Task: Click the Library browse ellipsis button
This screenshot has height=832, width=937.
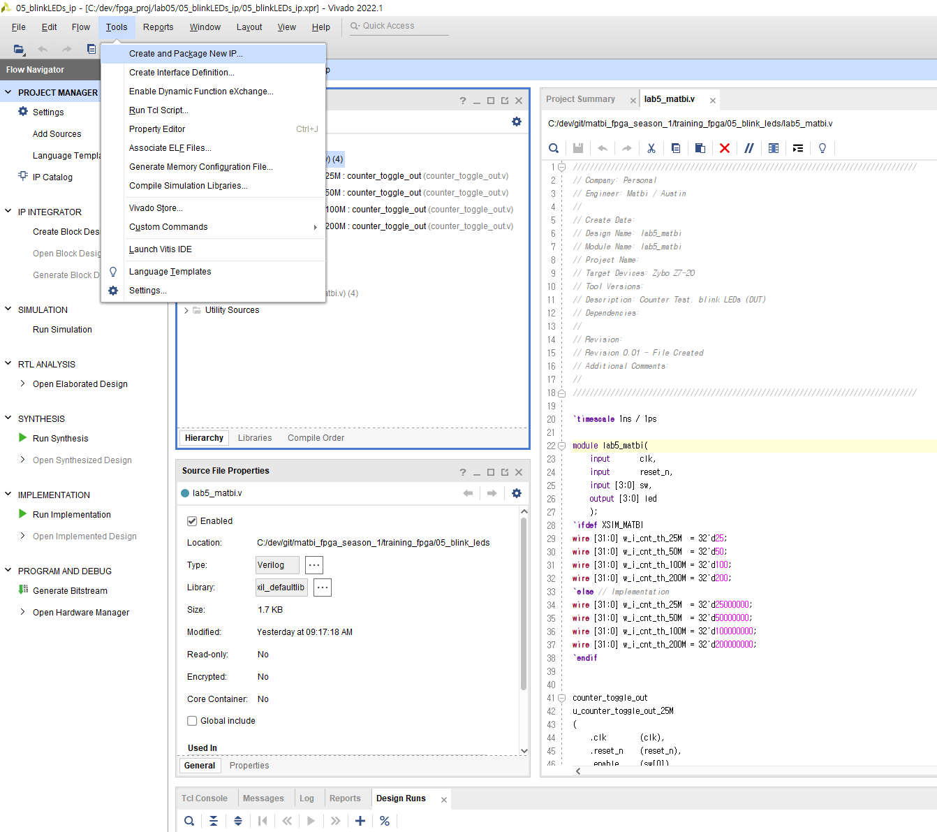Action: pyautogui.click(x=323, y=587)
